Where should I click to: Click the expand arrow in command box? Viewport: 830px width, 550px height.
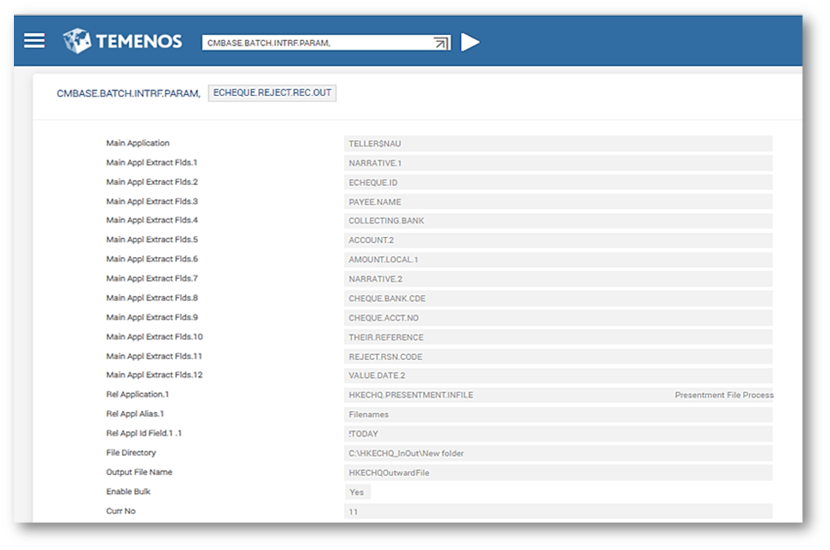tap(441, 43)
